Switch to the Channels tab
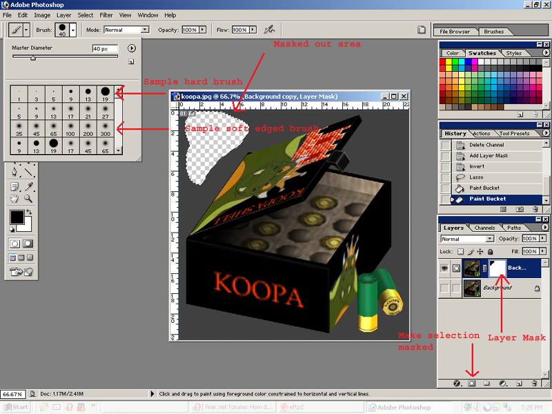The width and height of the screenshot is (552, 414). 484,228
